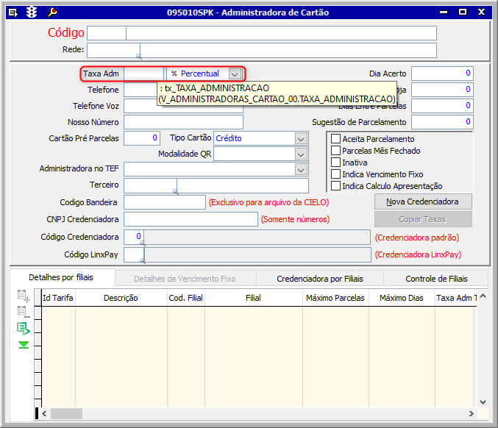Click the Telefone Voz input field
Viewport: 498px width, 428px height.
(x=183, y=106)
